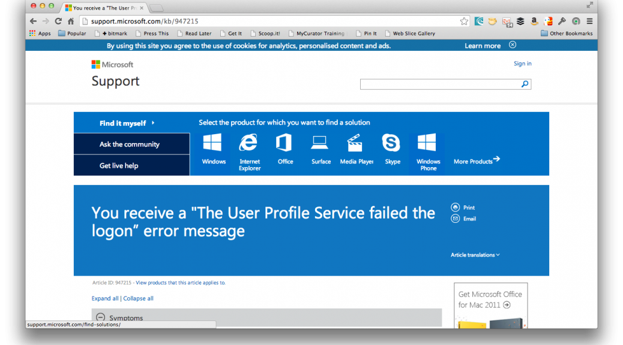The height and width of the screenshot is (345, 623).
Task: Open the Apps shortcut in bookmarks bar
Action: pyautogui.click(x=40, y=34)
